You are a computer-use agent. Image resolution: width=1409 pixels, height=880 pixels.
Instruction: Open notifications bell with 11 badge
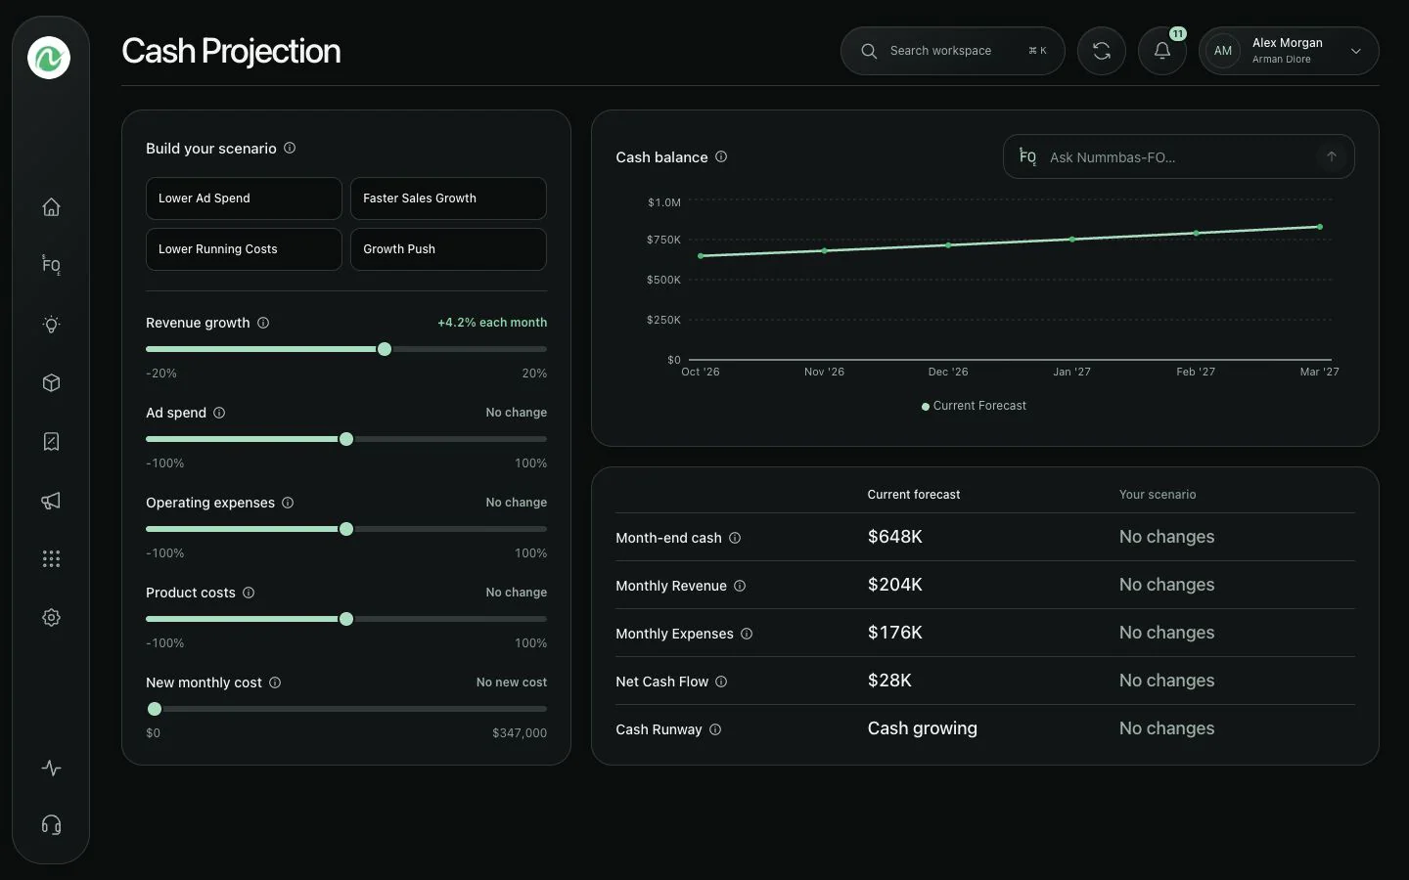pyautogui.click(x=1162, y=51)
